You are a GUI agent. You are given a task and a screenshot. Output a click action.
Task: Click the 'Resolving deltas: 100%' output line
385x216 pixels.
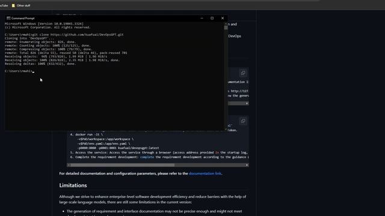tap(40, 64)
